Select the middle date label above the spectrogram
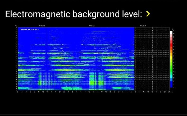Viewport: 187px width, 116px height. pos(92,26)
